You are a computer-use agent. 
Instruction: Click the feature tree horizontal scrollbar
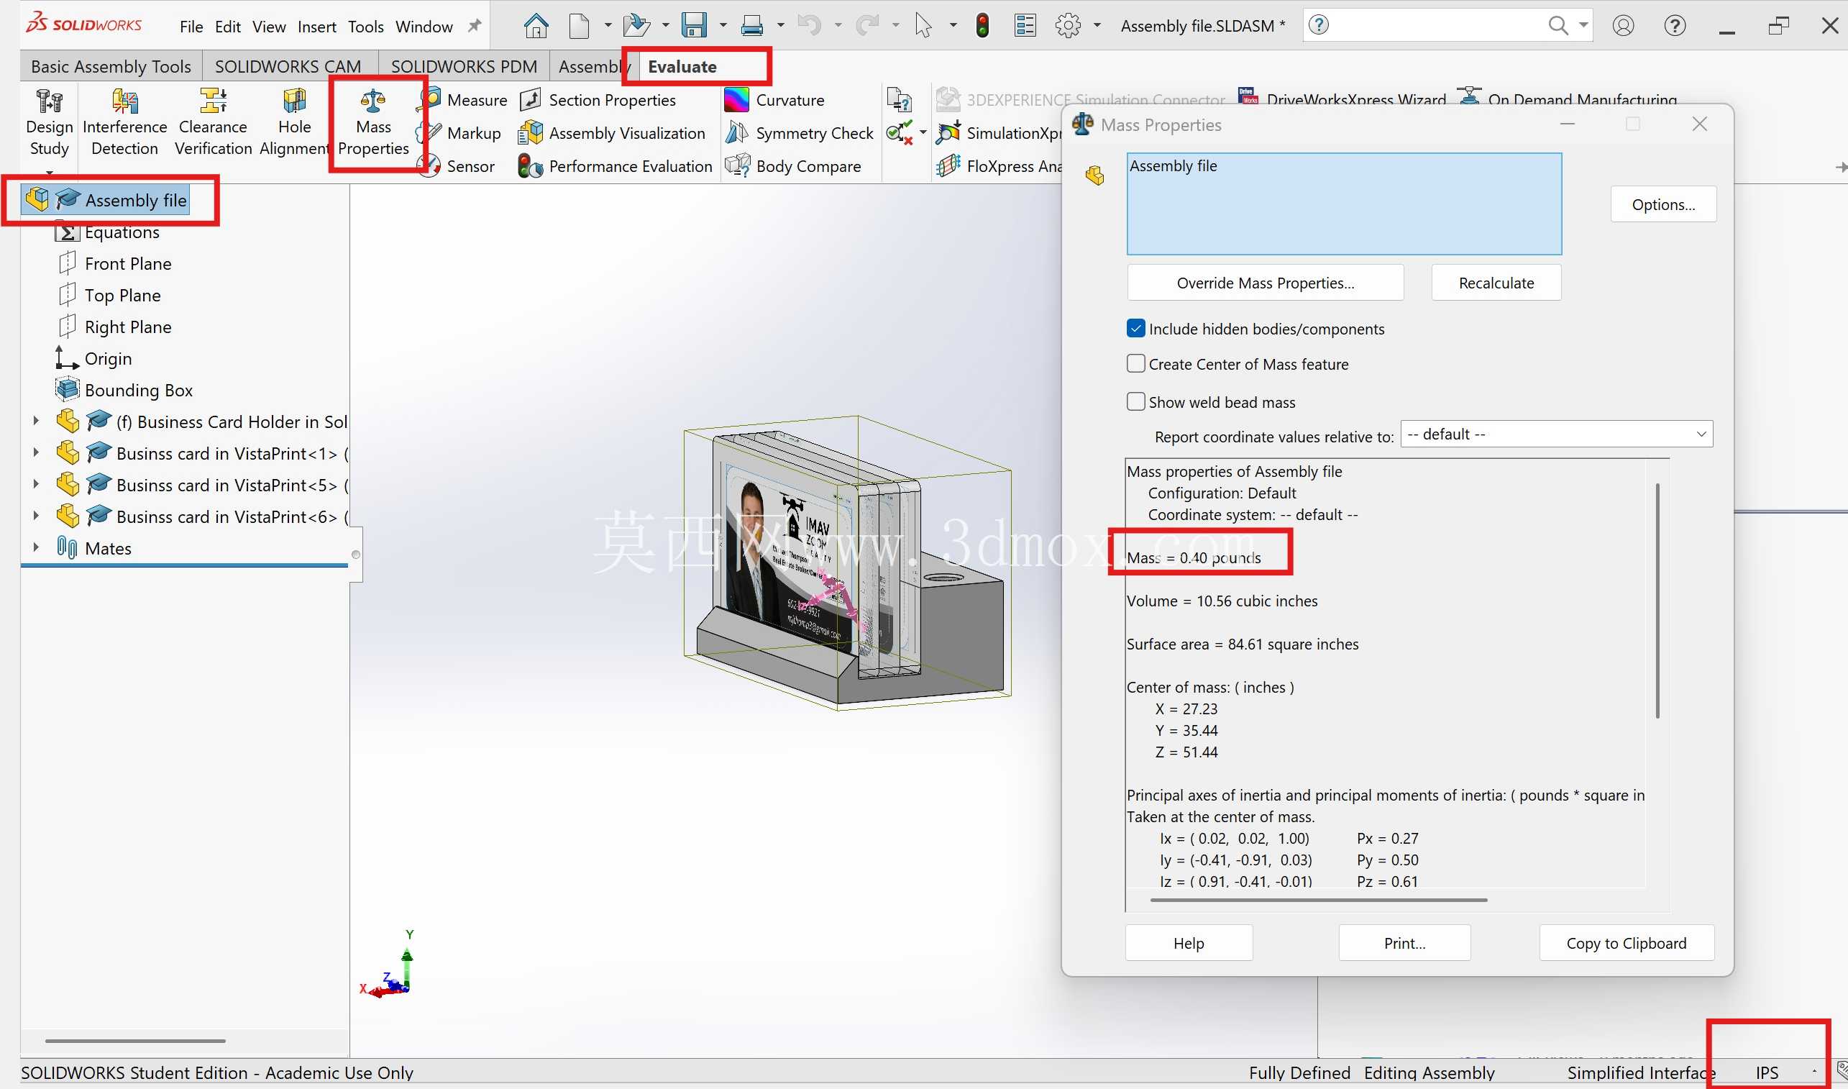pos(135,1041)
